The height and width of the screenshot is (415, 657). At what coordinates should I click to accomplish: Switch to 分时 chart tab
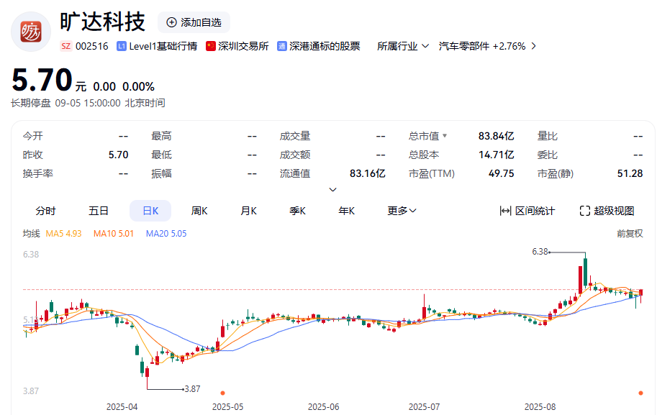[x=45, y=211]
